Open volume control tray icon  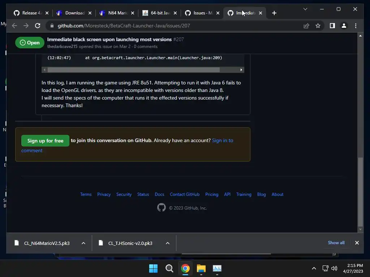(x=334, y=268)
